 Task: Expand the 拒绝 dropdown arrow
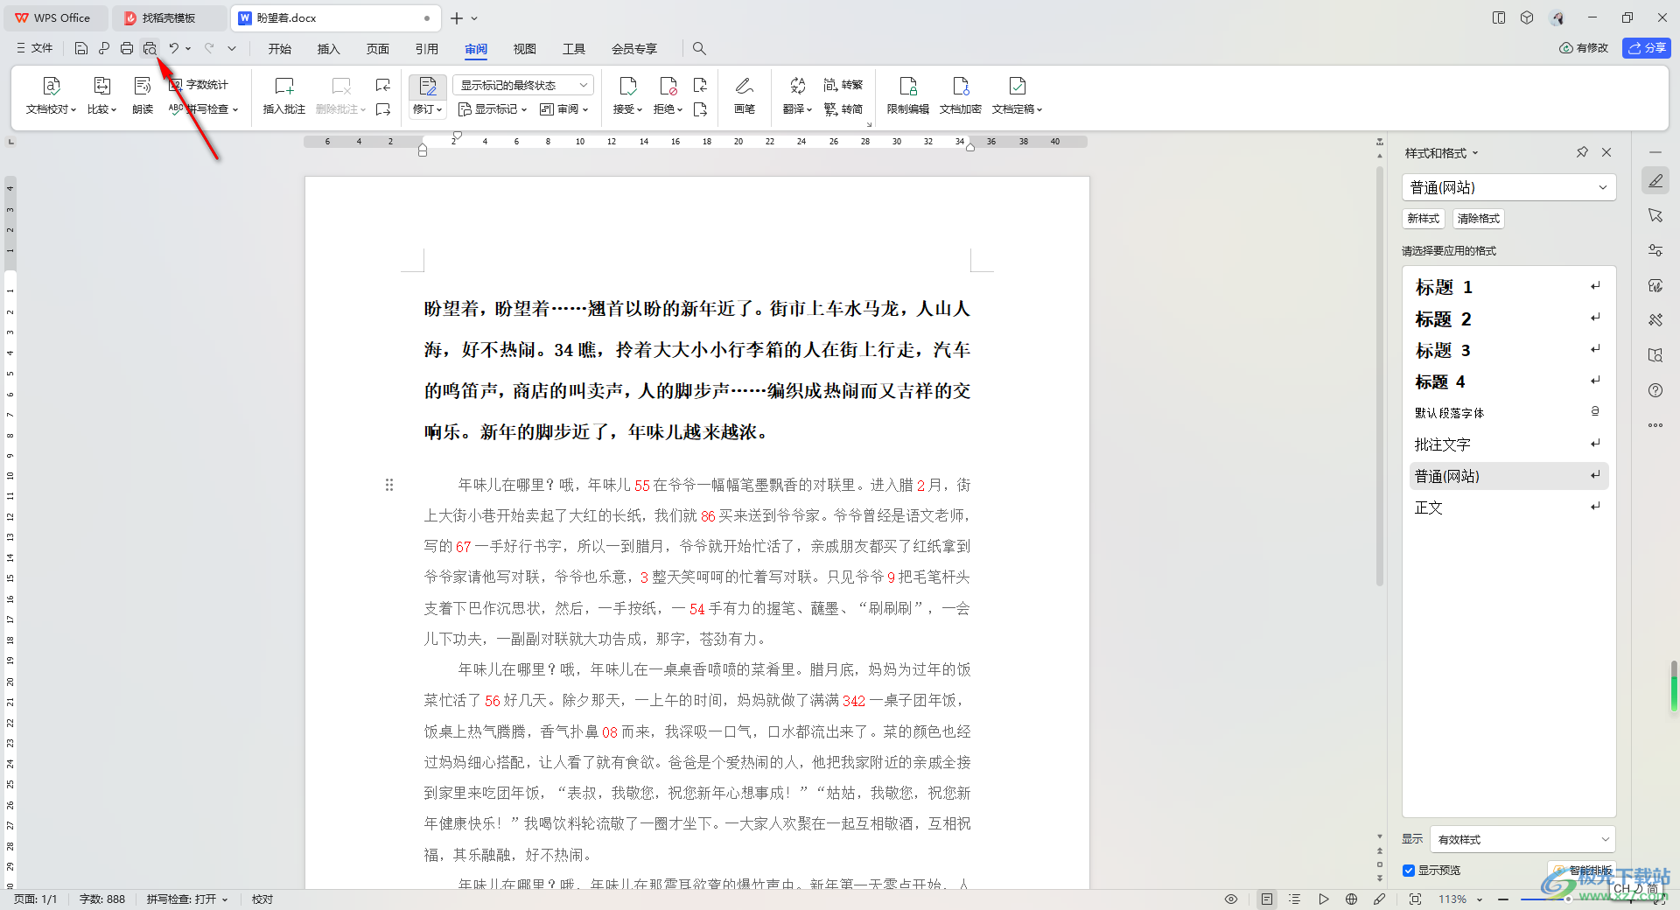[x=680, y=110]
